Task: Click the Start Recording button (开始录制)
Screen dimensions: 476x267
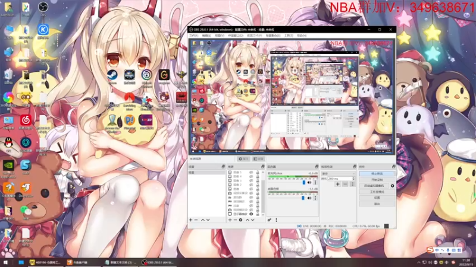Action: click(377, 180)
